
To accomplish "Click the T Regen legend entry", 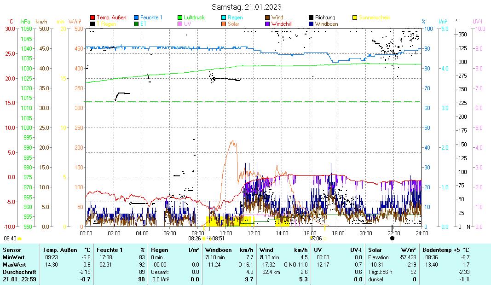I will pos(103,23).
